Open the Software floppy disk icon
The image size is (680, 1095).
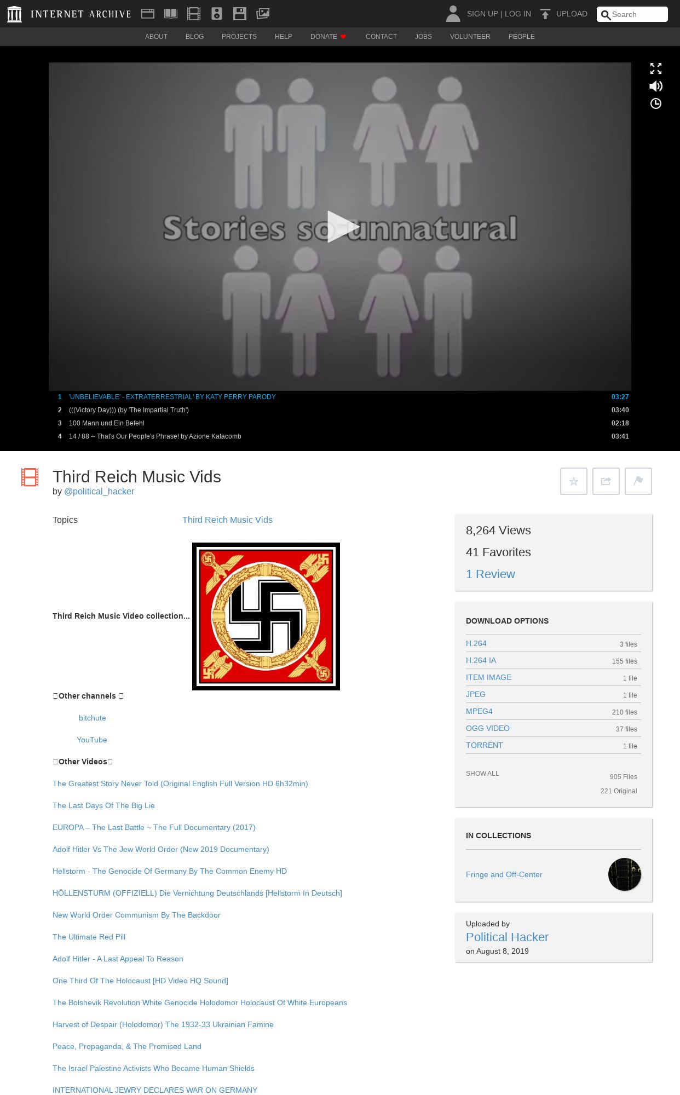click(x=240, y=14)
